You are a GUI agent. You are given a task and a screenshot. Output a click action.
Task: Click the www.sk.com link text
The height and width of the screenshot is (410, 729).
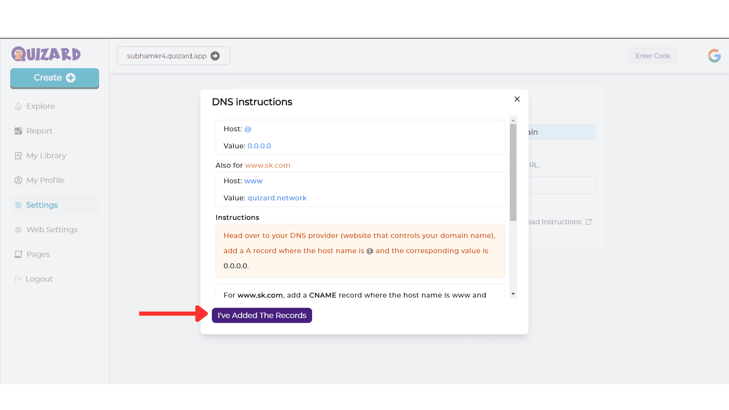(268, 166)
